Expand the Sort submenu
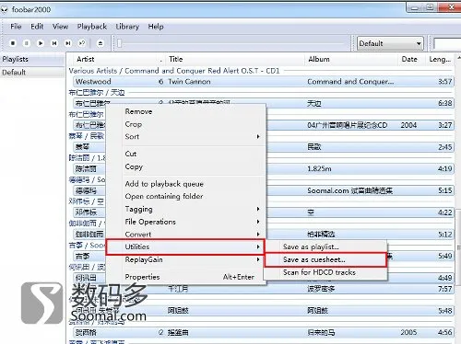This screenshot has width=461, height=344. tap(185, 137)
